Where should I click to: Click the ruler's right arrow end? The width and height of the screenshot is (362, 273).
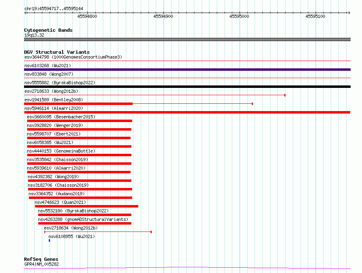tap(349, 13)
